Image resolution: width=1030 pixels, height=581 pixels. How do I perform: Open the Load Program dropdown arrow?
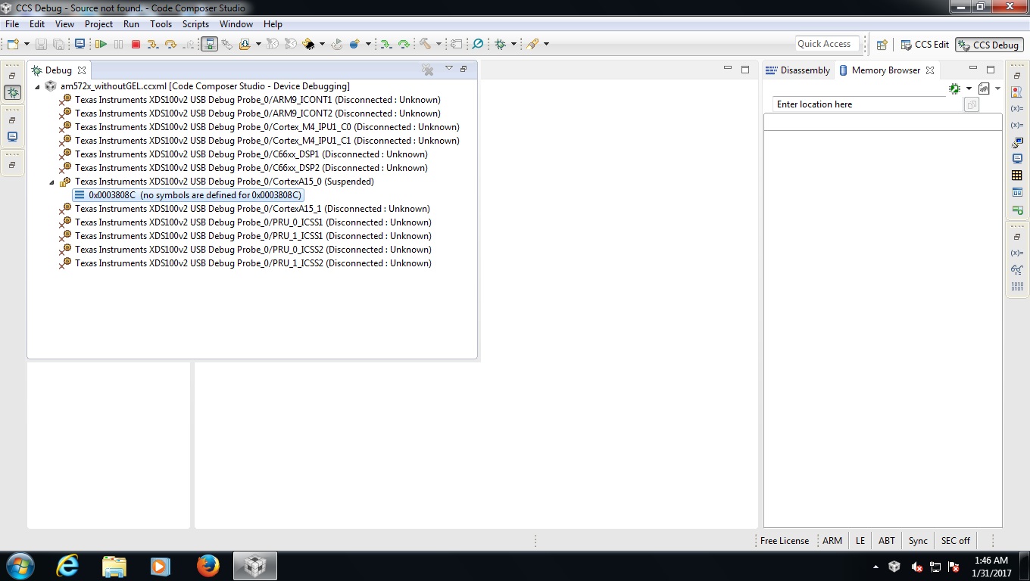coord(258,44)
